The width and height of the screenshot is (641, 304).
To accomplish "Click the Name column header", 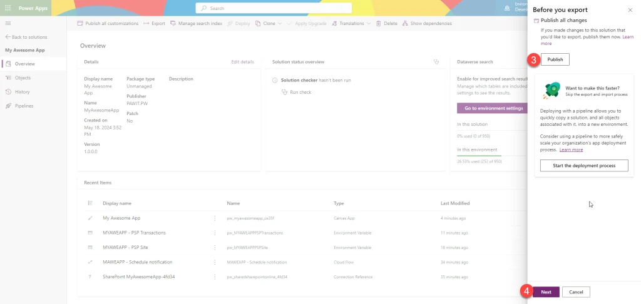I will [x=233, y=203].
